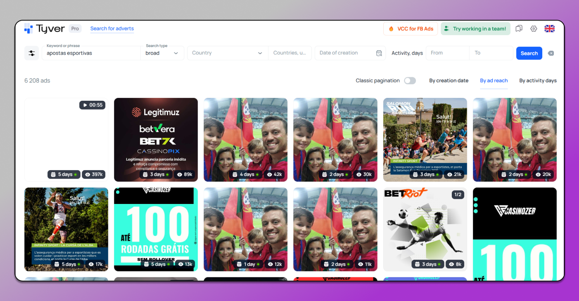Open calendar icon in Date of creation
This screenshot has height=301, width=579.
(x=379, y=53)
